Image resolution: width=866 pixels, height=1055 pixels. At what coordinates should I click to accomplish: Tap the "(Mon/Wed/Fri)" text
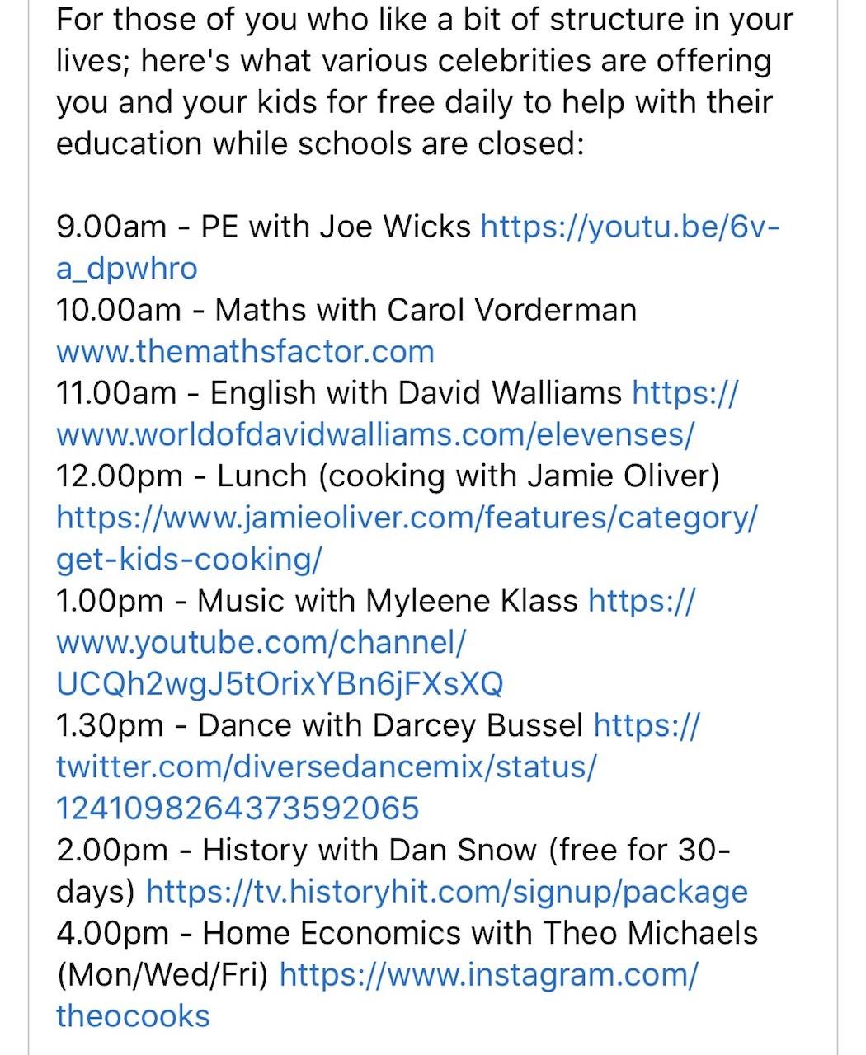(x=162, y=975)
